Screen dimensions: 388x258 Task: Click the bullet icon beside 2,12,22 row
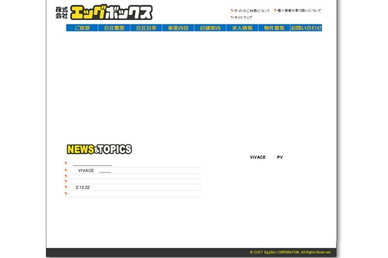[x=66, y=187]
